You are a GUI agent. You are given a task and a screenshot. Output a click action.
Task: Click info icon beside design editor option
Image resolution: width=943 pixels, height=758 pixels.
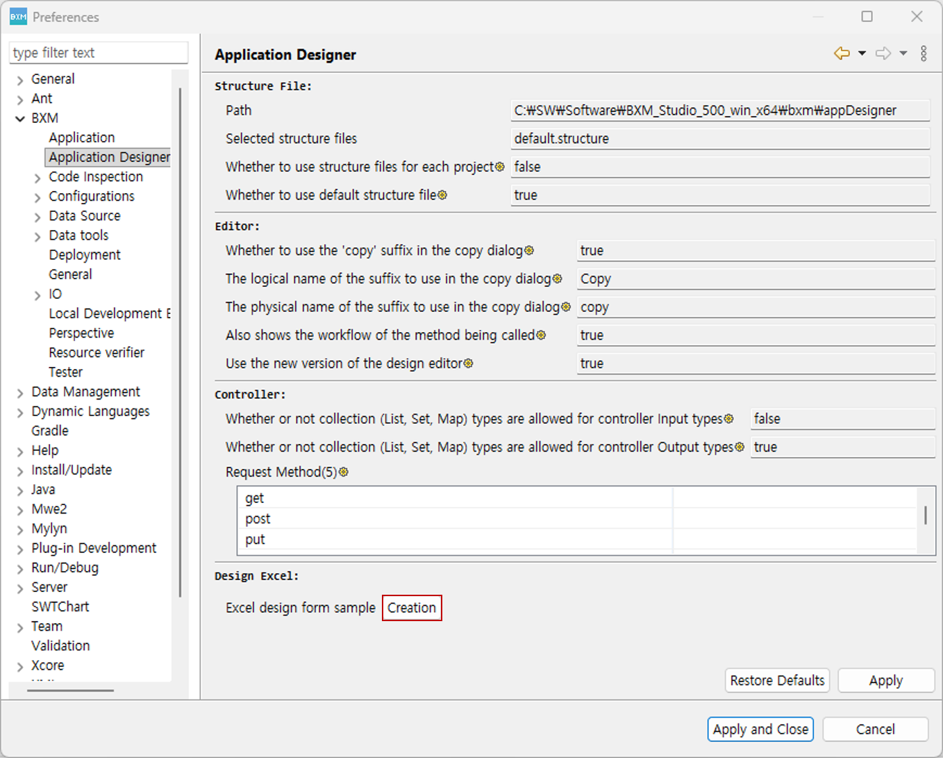tap(469, 363)
